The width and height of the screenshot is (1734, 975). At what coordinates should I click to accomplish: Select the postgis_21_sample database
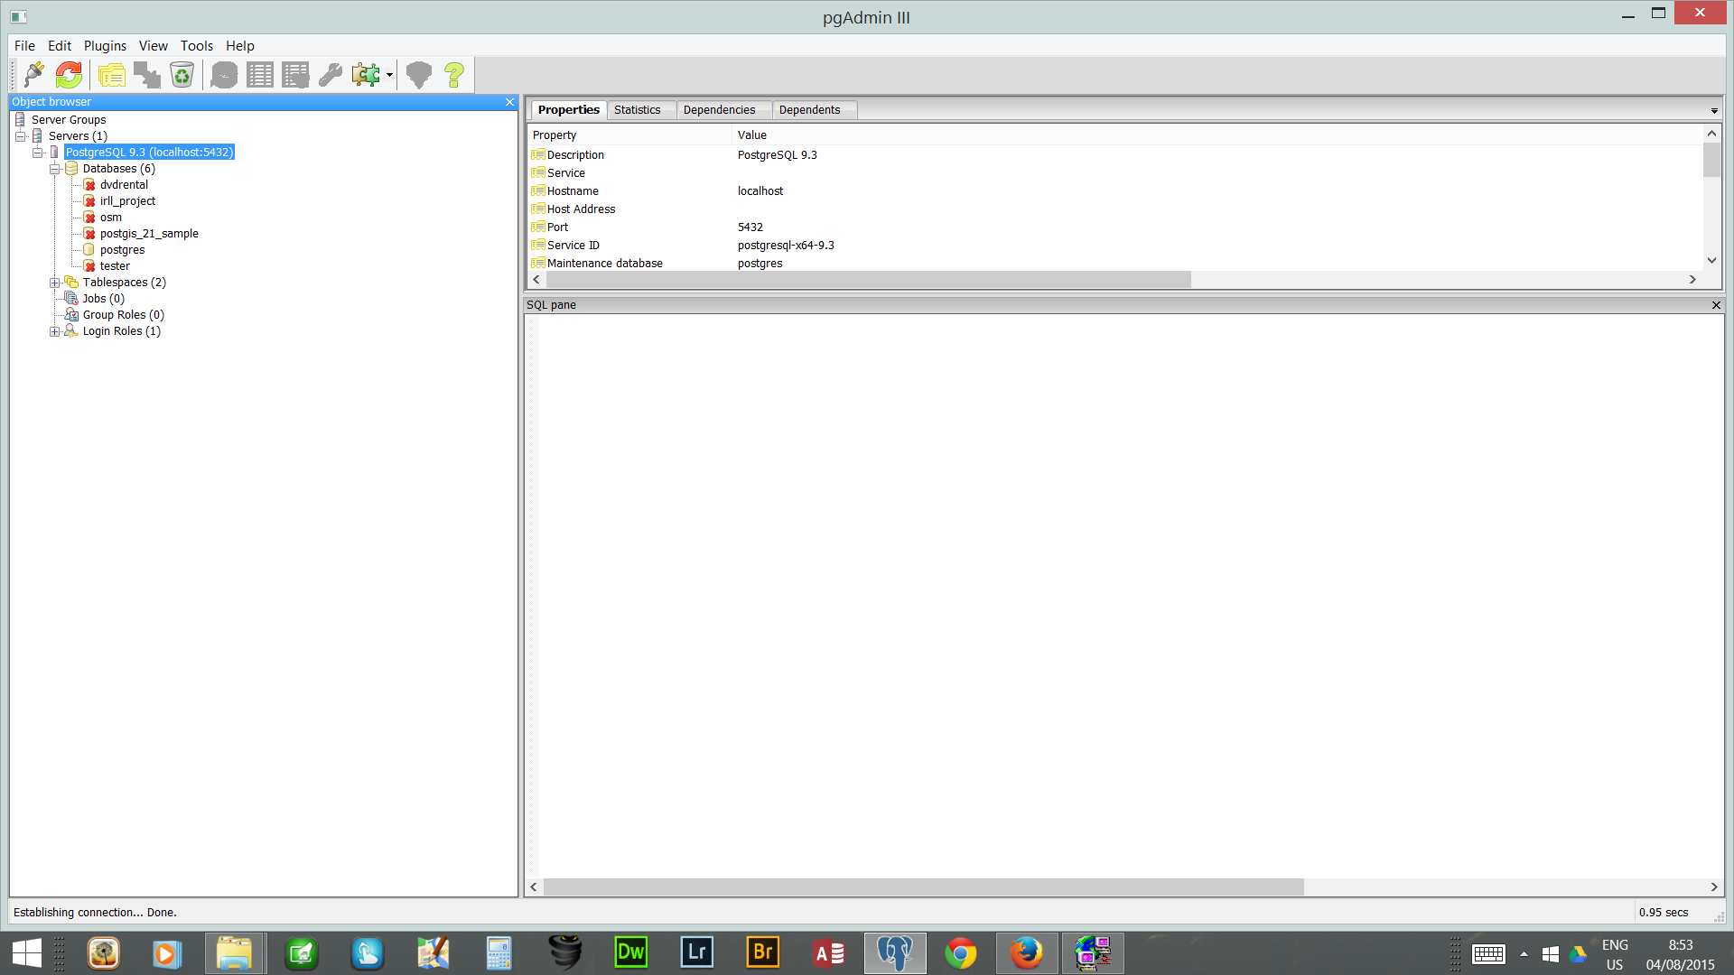pyautogui.click(x=149, y=234)
